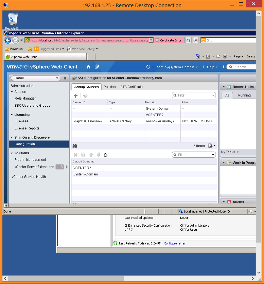Open the IE Page menu

pyautogui.click(x=238, y=57)
